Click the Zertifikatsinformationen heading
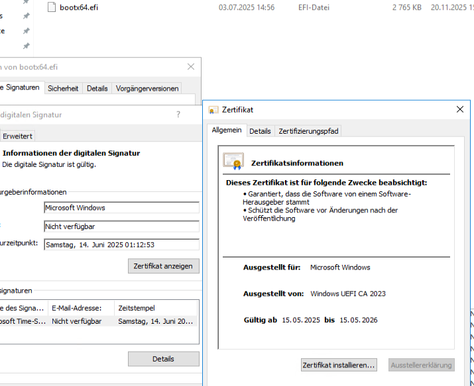 297,163
